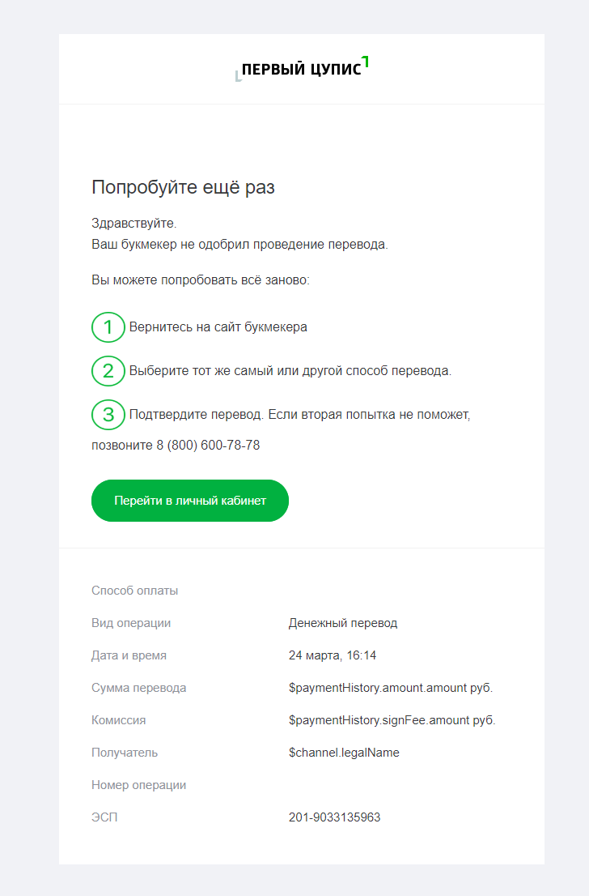This screenshot has height=896, width=589.
Task: Select the text Вернитесь на сайт букмекера
Action: click(x=218, y=326)
